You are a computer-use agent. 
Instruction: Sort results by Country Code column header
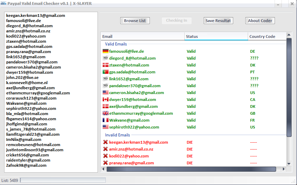click(267, 37)
